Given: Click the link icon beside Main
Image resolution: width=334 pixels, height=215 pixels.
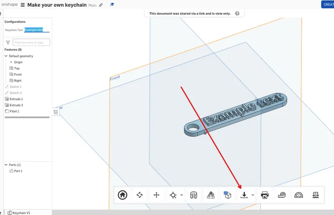Looking at the screenshot, I should (x=101, y=5).
